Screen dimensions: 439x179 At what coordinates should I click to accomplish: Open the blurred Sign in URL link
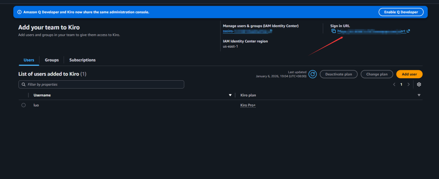coord(371,31)
